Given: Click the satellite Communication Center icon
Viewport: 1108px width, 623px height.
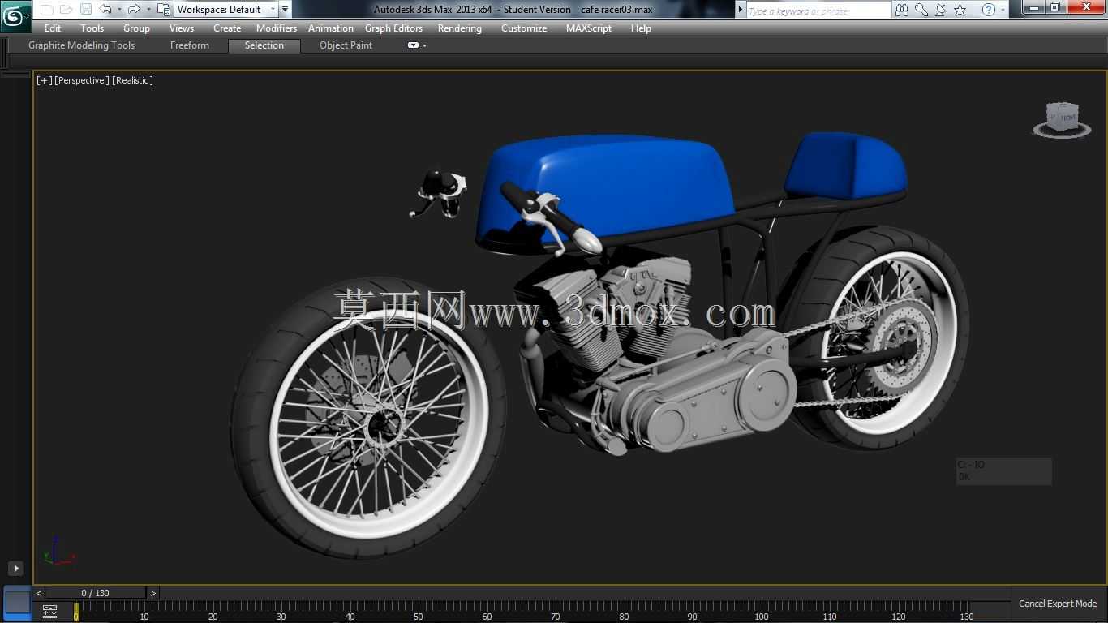Looking at the screenshot, I should 941,10.
